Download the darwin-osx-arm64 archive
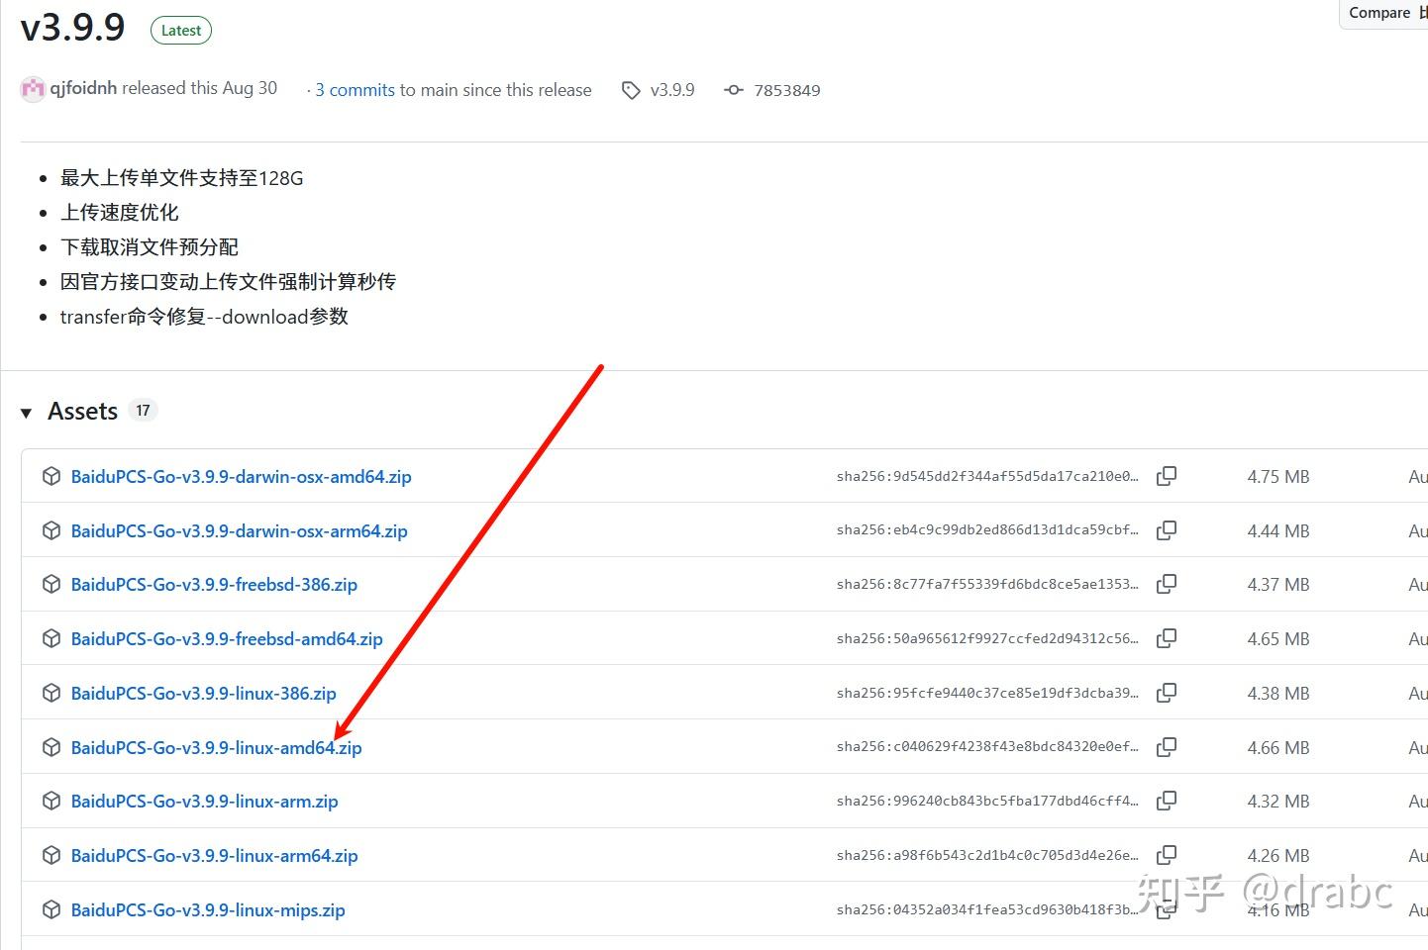 (239, 530)
